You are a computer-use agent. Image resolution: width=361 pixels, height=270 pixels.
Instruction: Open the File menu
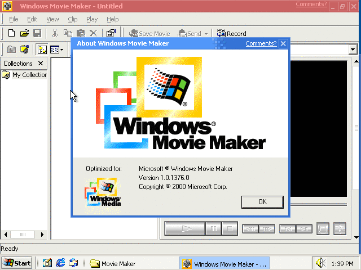(x=14, y=19)
